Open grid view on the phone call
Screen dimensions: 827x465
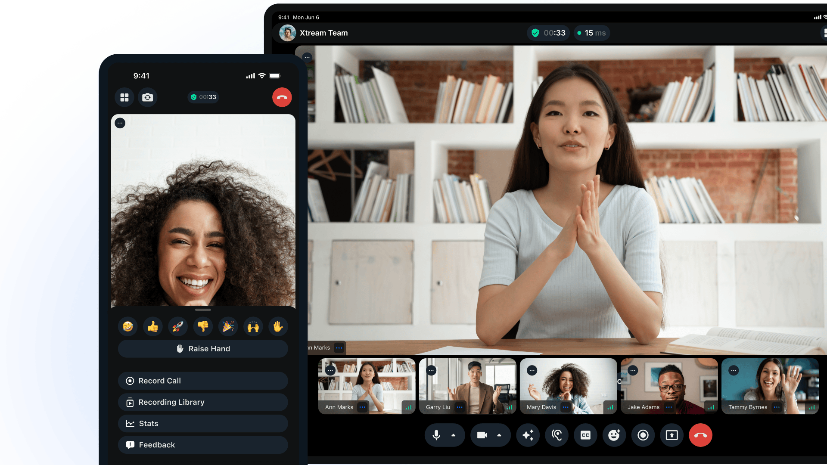124,97
